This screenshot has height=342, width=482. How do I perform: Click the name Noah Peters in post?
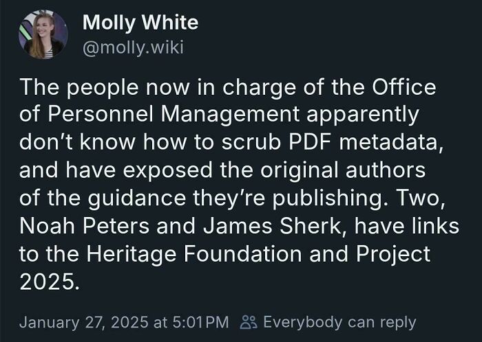pyautogui.click(x=84, y=226)
